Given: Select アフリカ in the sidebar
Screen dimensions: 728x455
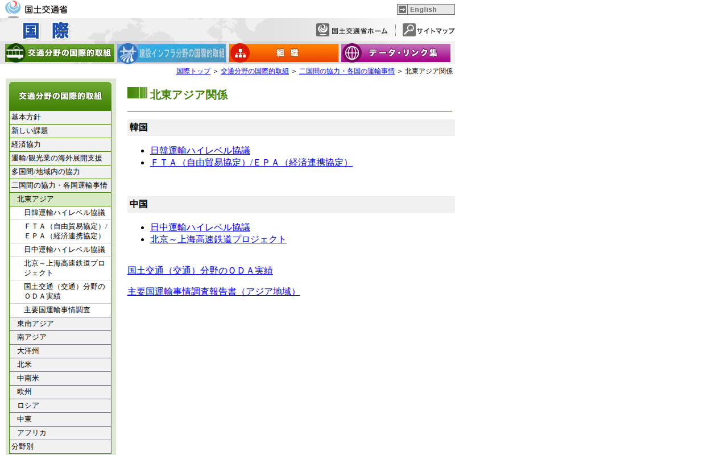Looking at the screenshot, I should tap(60, 433).
